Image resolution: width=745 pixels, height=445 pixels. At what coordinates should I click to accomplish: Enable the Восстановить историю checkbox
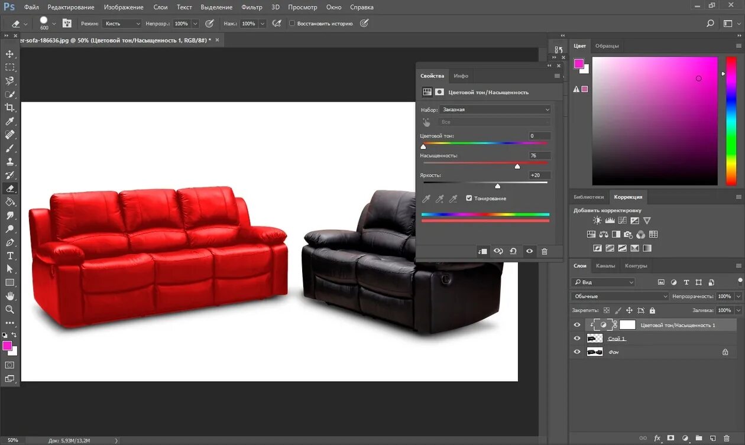(291, 24)
